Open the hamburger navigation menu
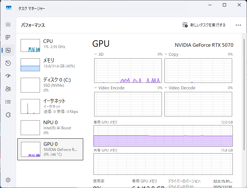247x188 pixels. [8, 25]
